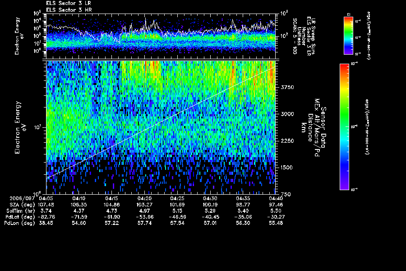Click the PdLat value -35.06
The width and height of the screenshot is (406, 271).
[243, 217]
